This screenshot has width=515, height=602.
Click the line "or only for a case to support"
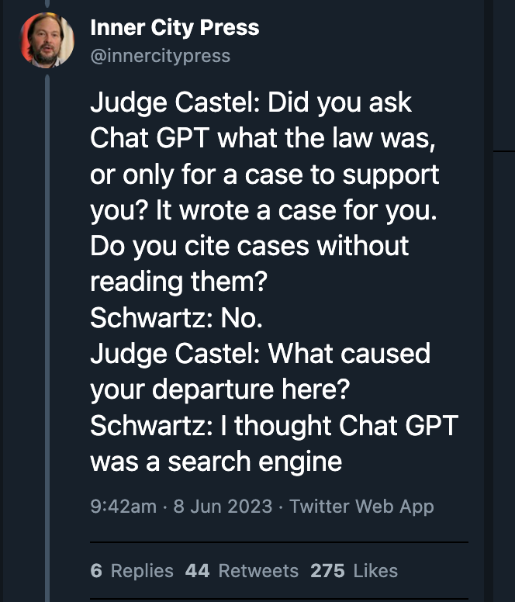[264, 174]
